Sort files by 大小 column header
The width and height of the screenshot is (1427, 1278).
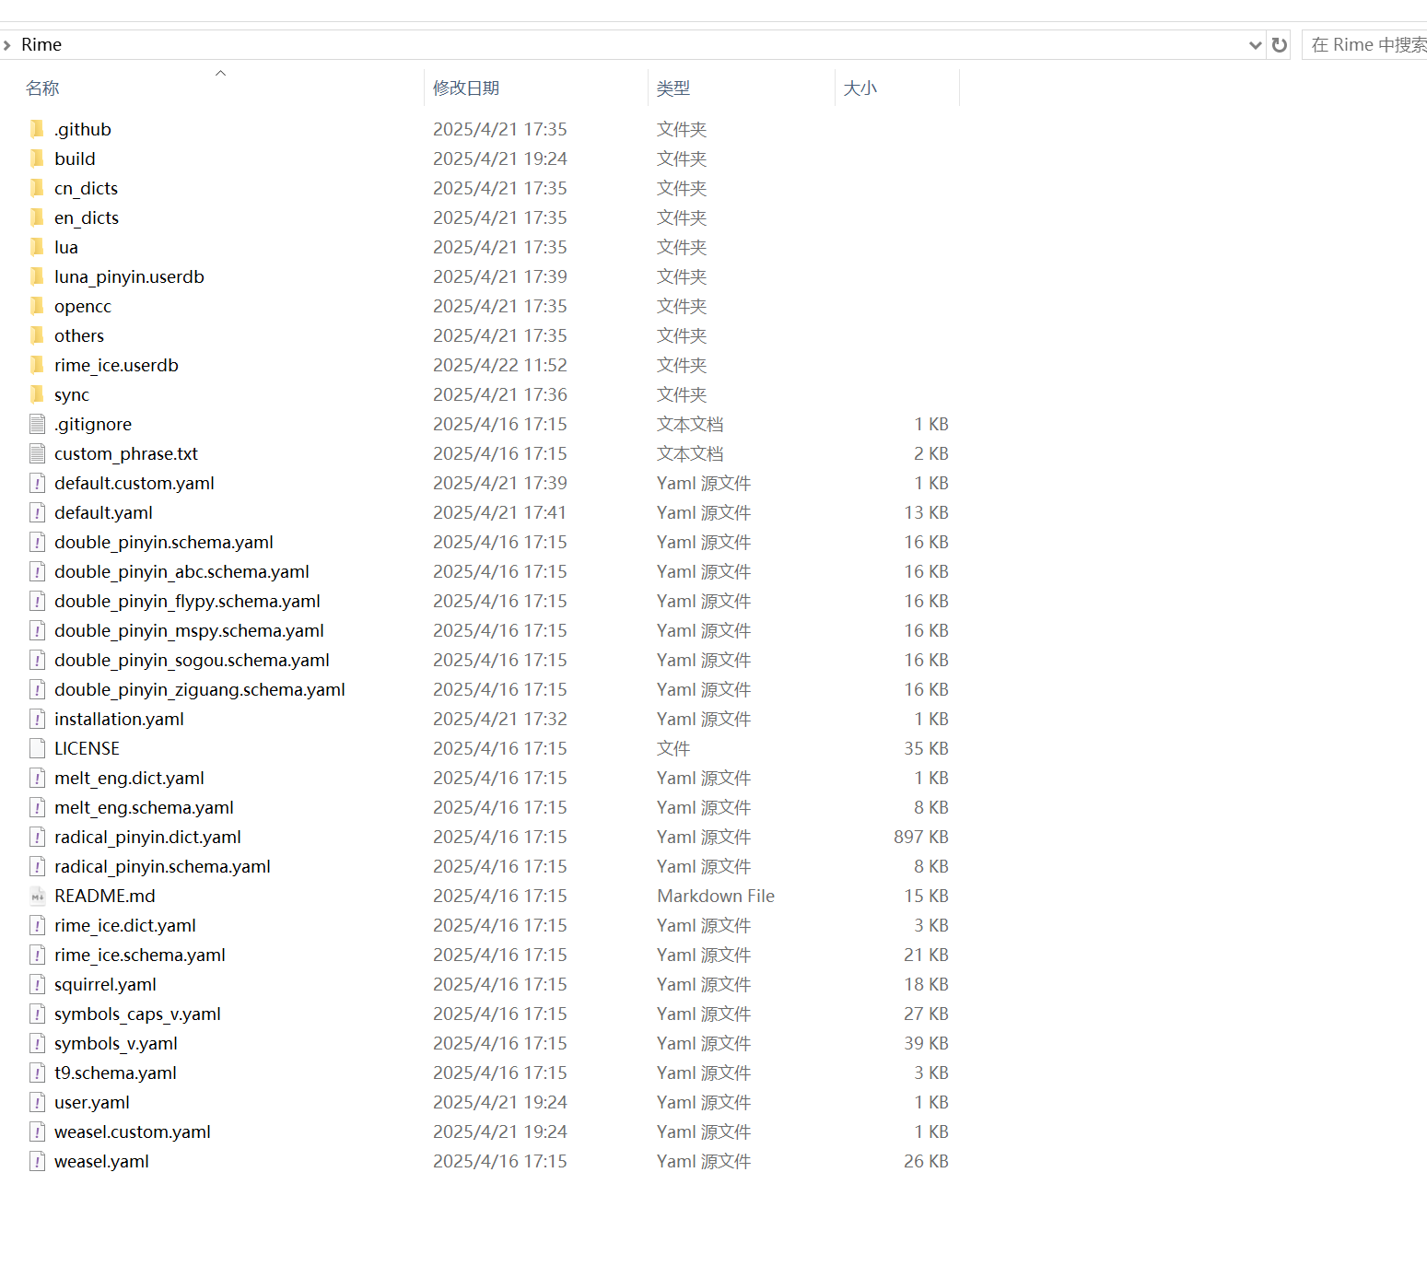860,88
